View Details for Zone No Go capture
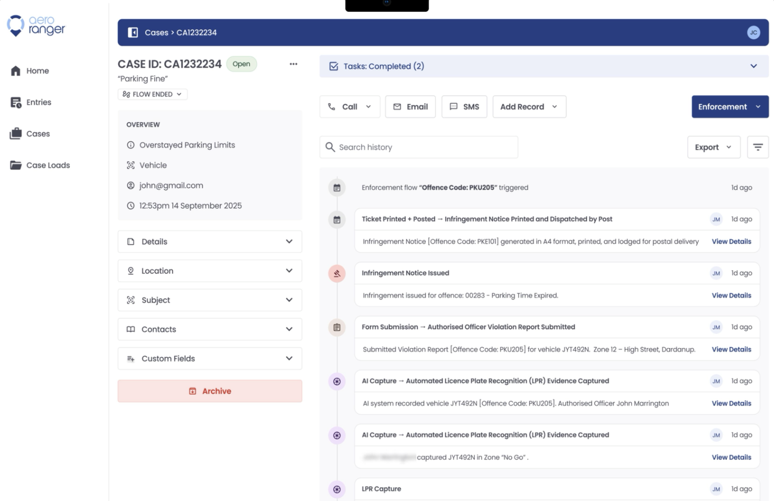The width and height of the screenshot is (774, 501). [731, 457]
